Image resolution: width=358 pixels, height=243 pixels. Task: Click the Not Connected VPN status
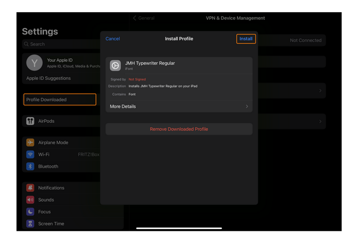tap(305, 40)
